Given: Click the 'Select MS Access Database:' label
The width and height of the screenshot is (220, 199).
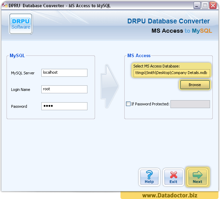Looking at the screenshot, I should pos(156,66).
